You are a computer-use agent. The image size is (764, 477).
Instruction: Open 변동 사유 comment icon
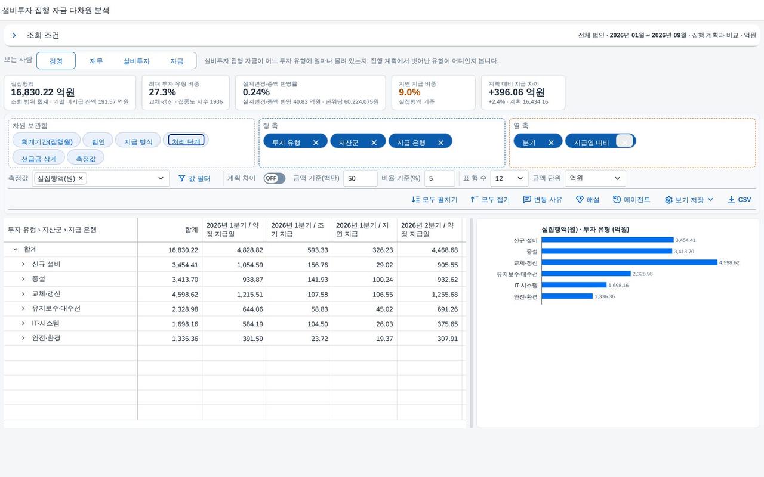527,200
